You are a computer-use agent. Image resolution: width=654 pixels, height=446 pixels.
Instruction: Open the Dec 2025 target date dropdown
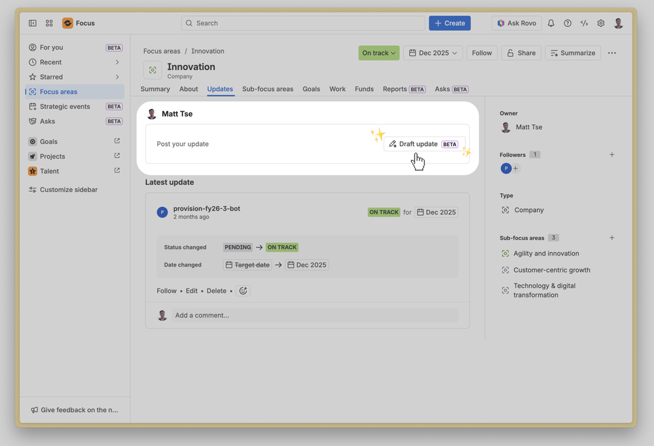433,53
